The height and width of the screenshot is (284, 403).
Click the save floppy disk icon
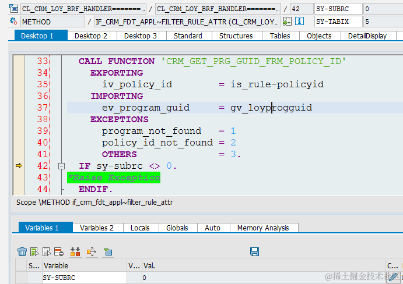[254, 251]
